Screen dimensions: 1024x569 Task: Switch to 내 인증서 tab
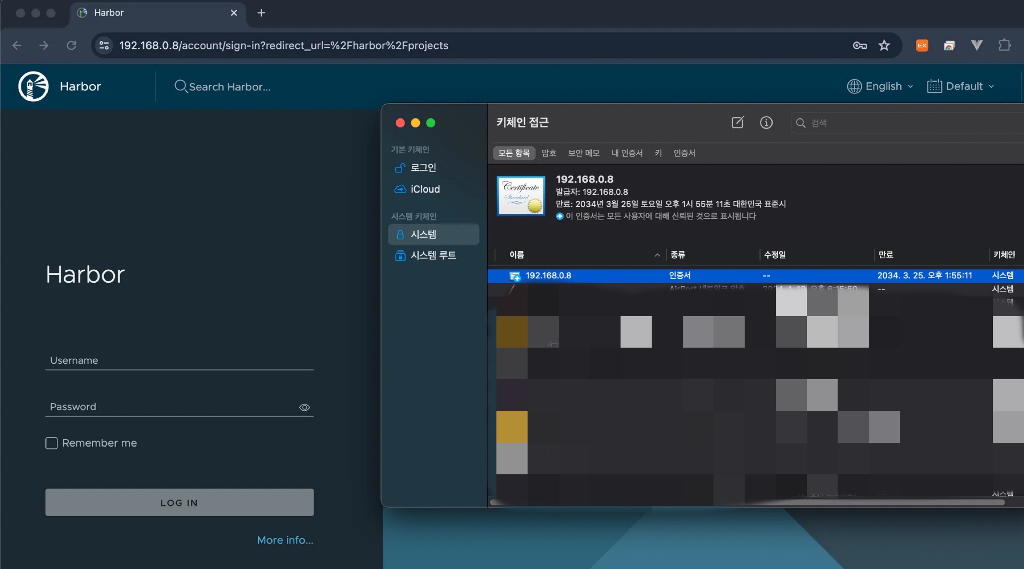pyautogui.click(x=627, y=153)
